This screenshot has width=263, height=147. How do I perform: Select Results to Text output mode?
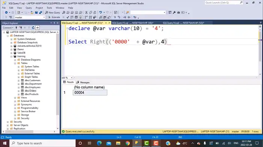point(100,17)
